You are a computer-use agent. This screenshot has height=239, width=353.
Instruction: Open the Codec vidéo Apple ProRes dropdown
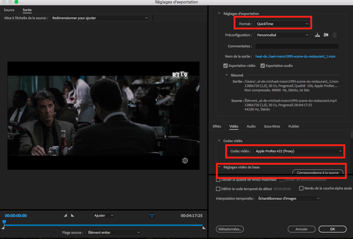298,151
